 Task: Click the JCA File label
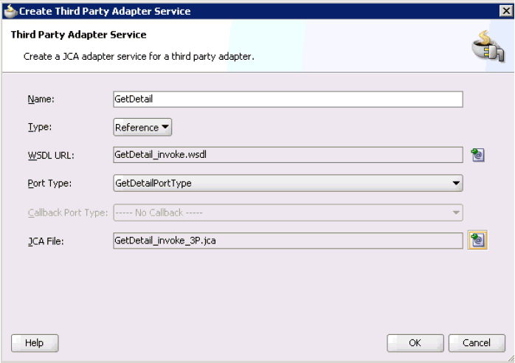(x=46, y=241)
